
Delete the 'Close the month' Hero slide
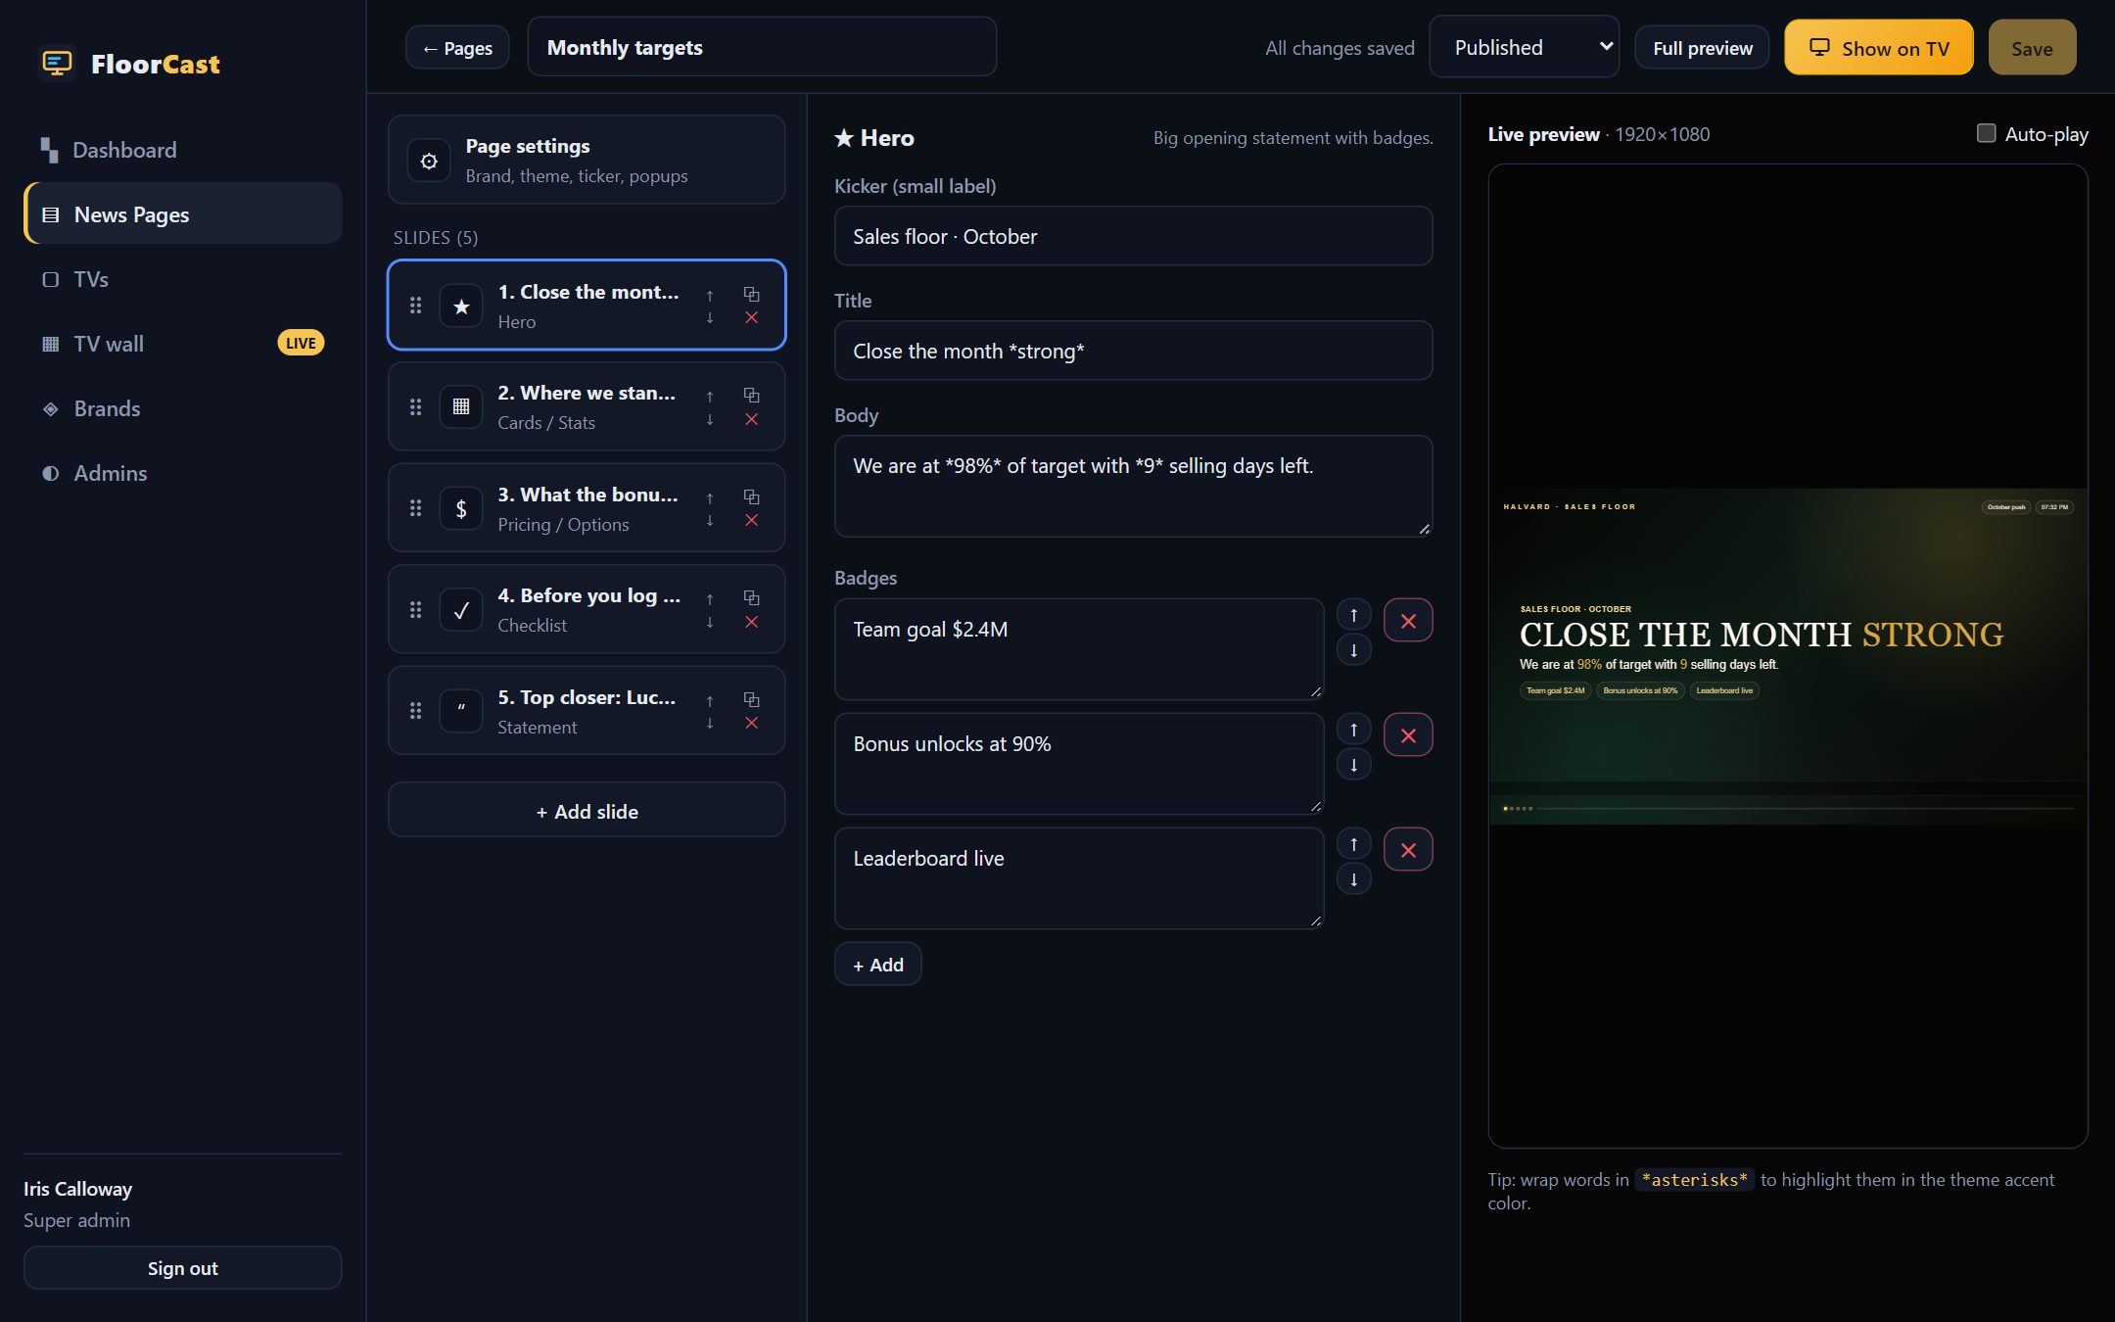751,317
